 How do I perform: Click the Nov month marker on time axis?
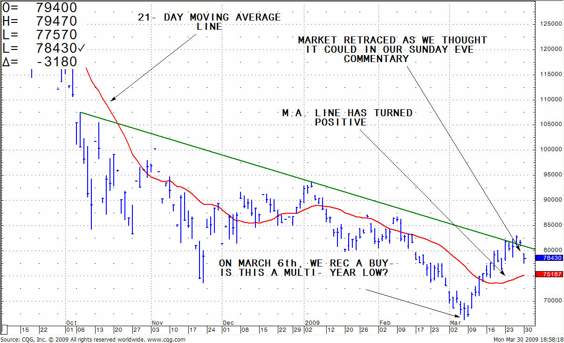pyautogui.click(x=158, y=322)
